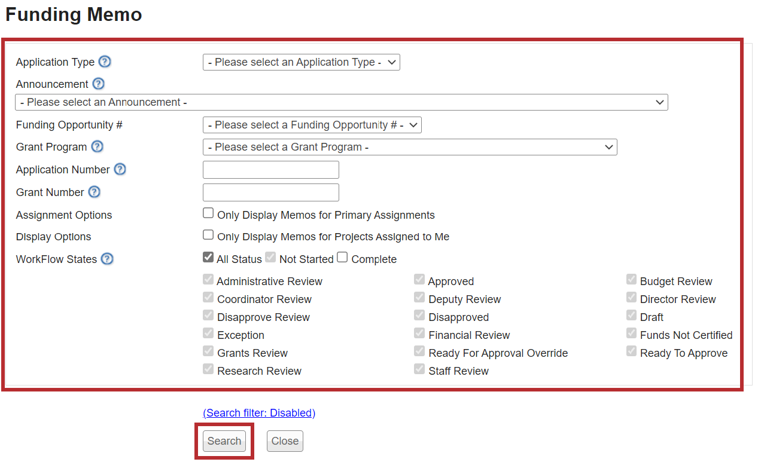Click help icon beside Announcement label

(x=99, y=84)
